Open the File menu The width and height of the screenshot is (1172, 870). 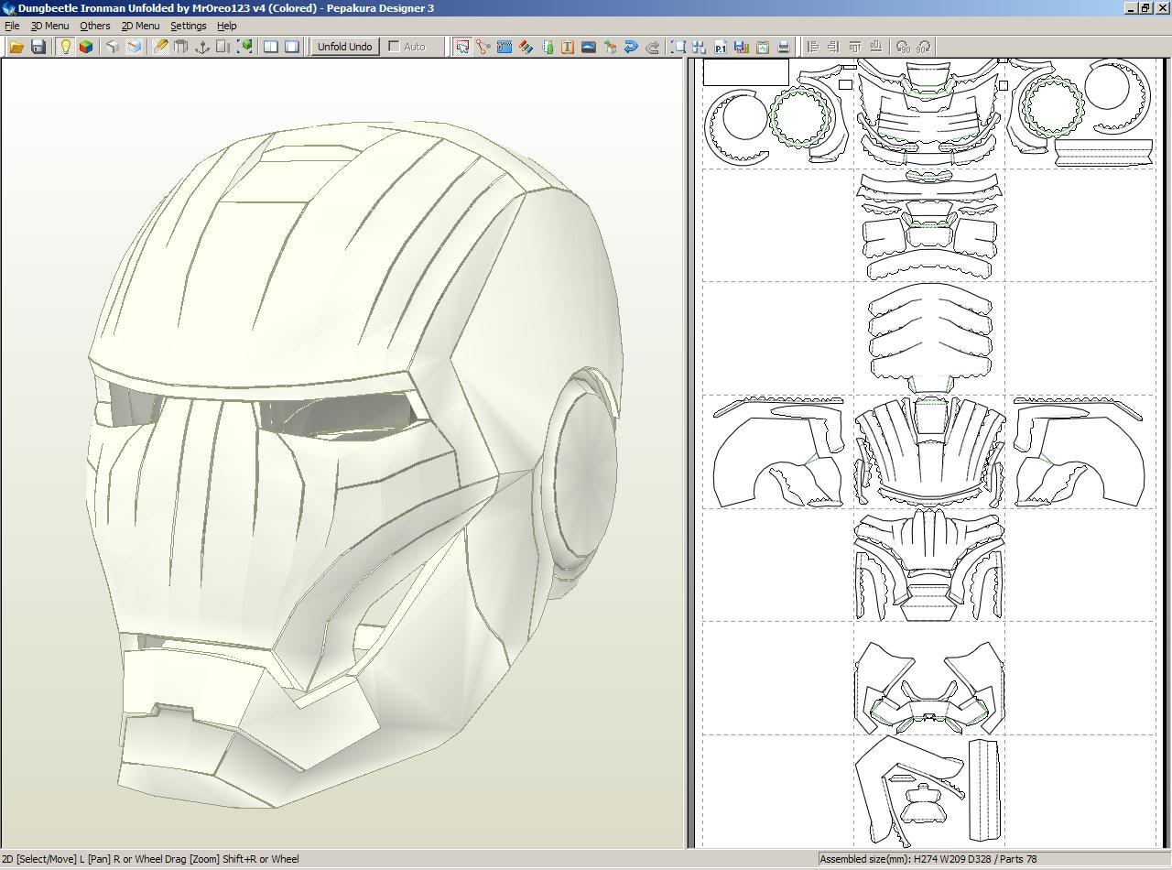(x=12, y=26)
